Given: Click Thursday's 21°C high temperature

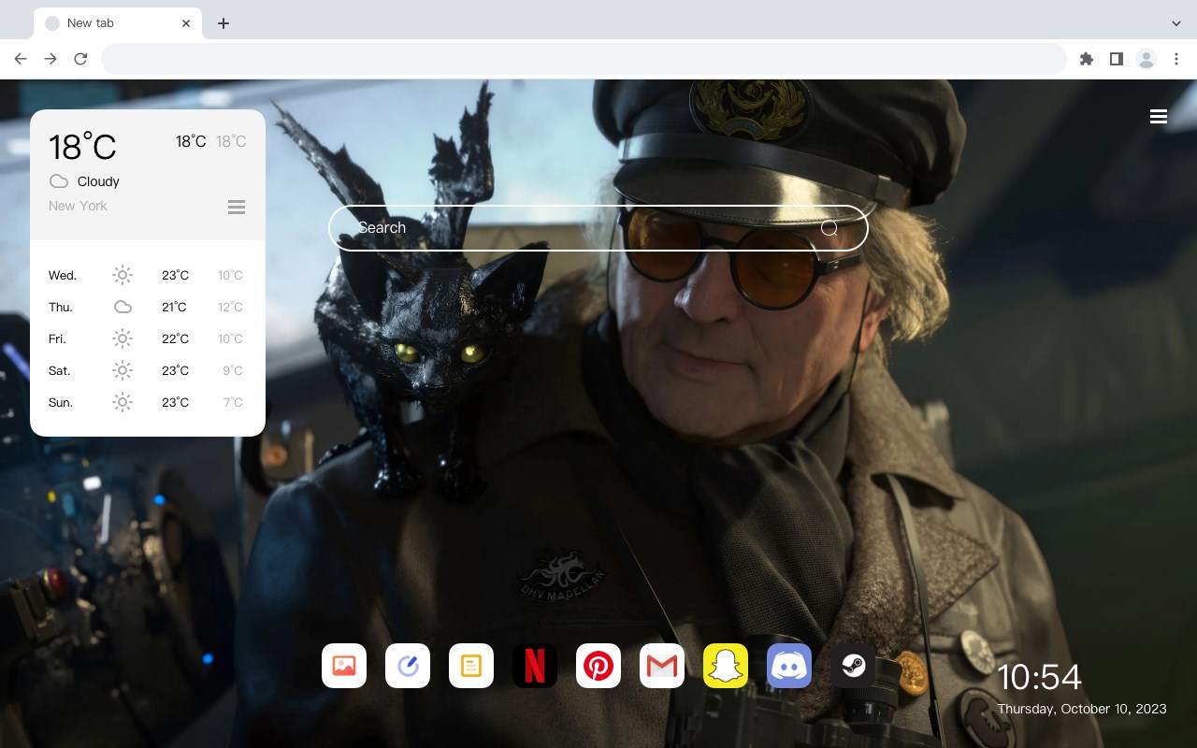Looking at the screenshot, I should 174,307.
